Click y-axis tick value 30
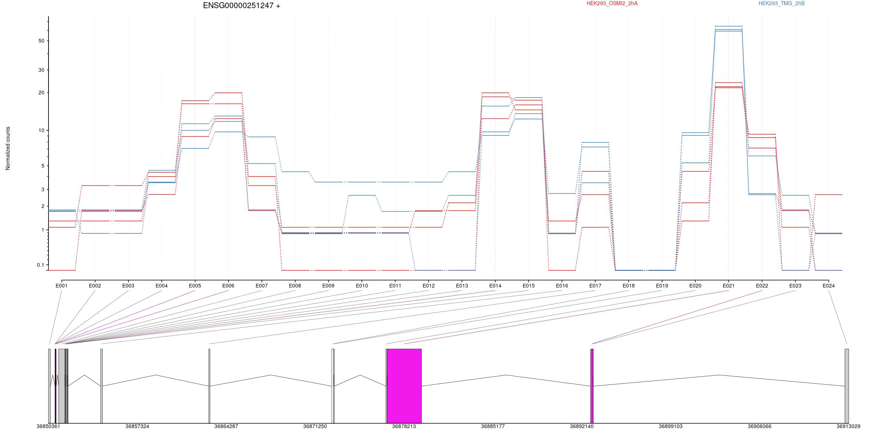 (41, 70)
